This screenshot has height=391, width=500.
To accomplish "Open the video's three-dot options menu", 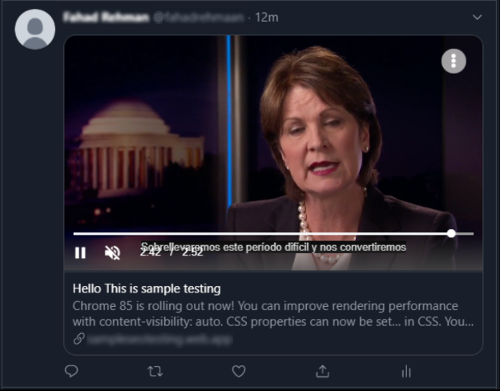I will coord(454,61).
